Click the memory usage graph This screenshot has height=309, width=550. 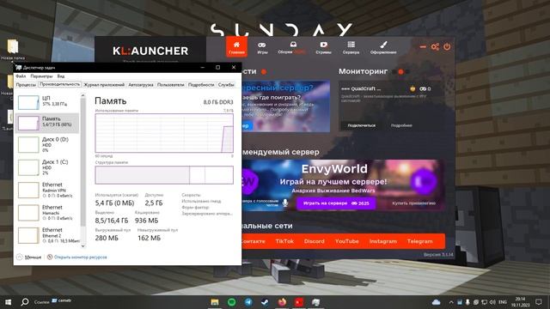(164, 133)
